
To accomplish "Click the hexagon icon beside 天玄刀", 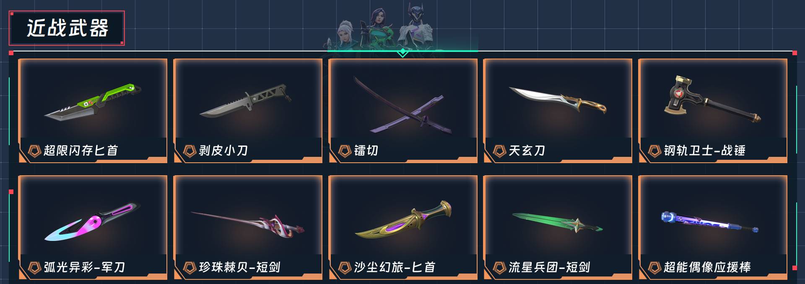I will coord(499,151).
